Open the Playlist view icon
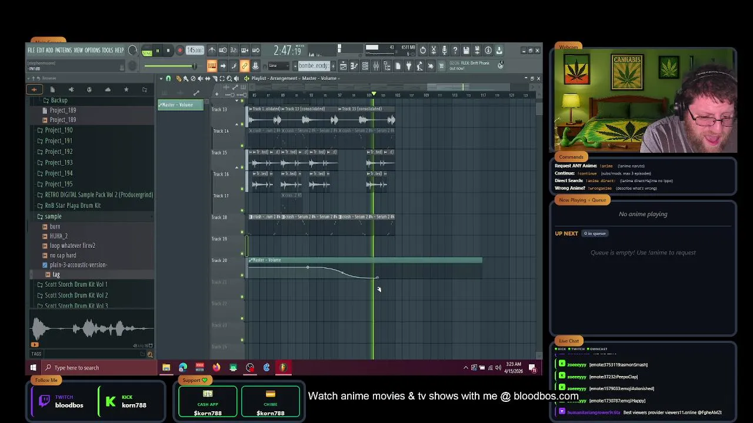Image resolution: width=753 pixels, height=423 pixels. (x=343, y=66)
